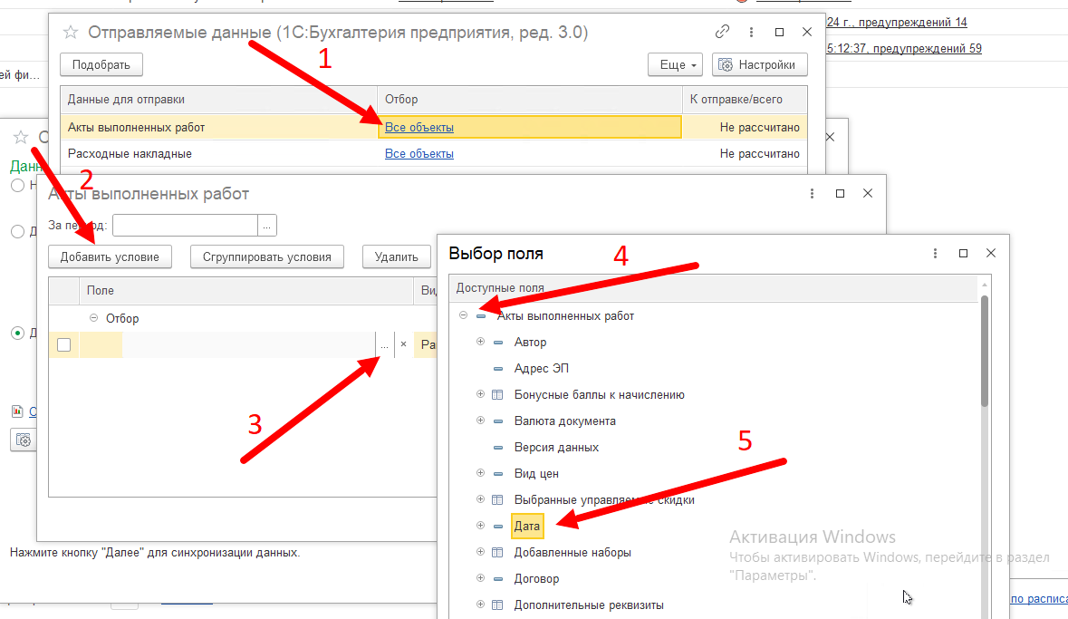1068x619 pixels.
Task: Click the field icon beside Версия данных
Action: tap(498, 448)
